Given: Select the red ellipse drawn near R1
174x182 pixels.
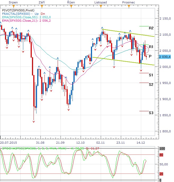Looking at the screenshot, I should click(x=149, y=48).
